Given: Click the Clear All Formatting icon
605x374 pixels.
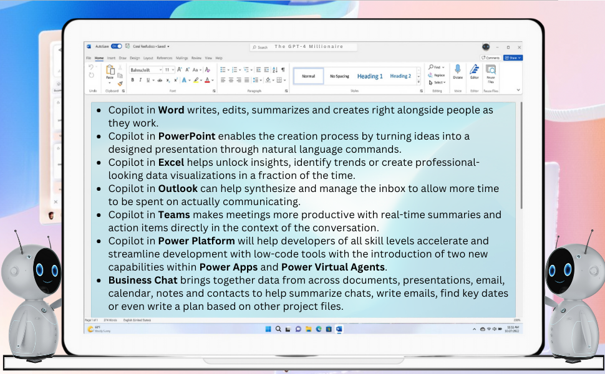Looking at the screenshot, I should (207, 69).
